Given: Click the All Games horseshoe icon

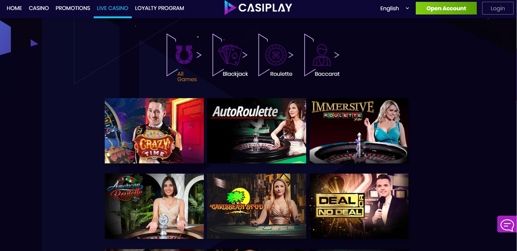Looking at the screenshot, I should pyautogui.click(x=184, y=55).
